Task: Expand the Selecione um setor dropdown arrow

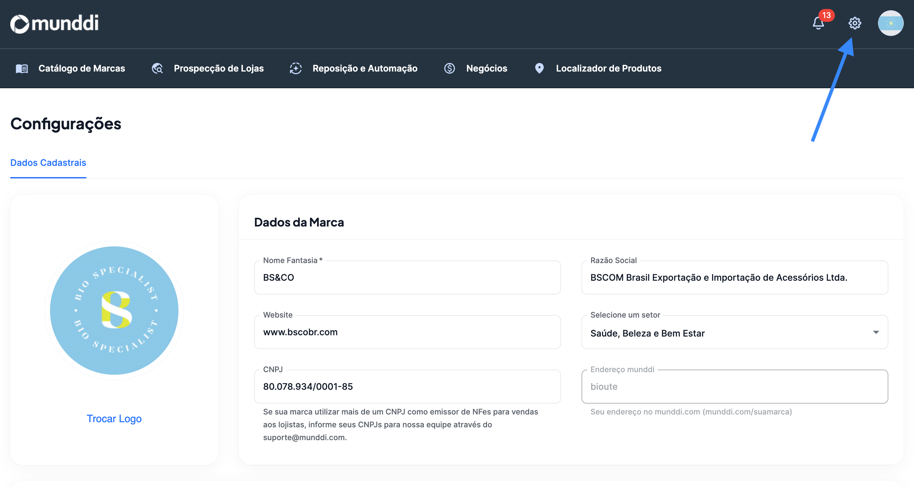Action: pos(876,332)
